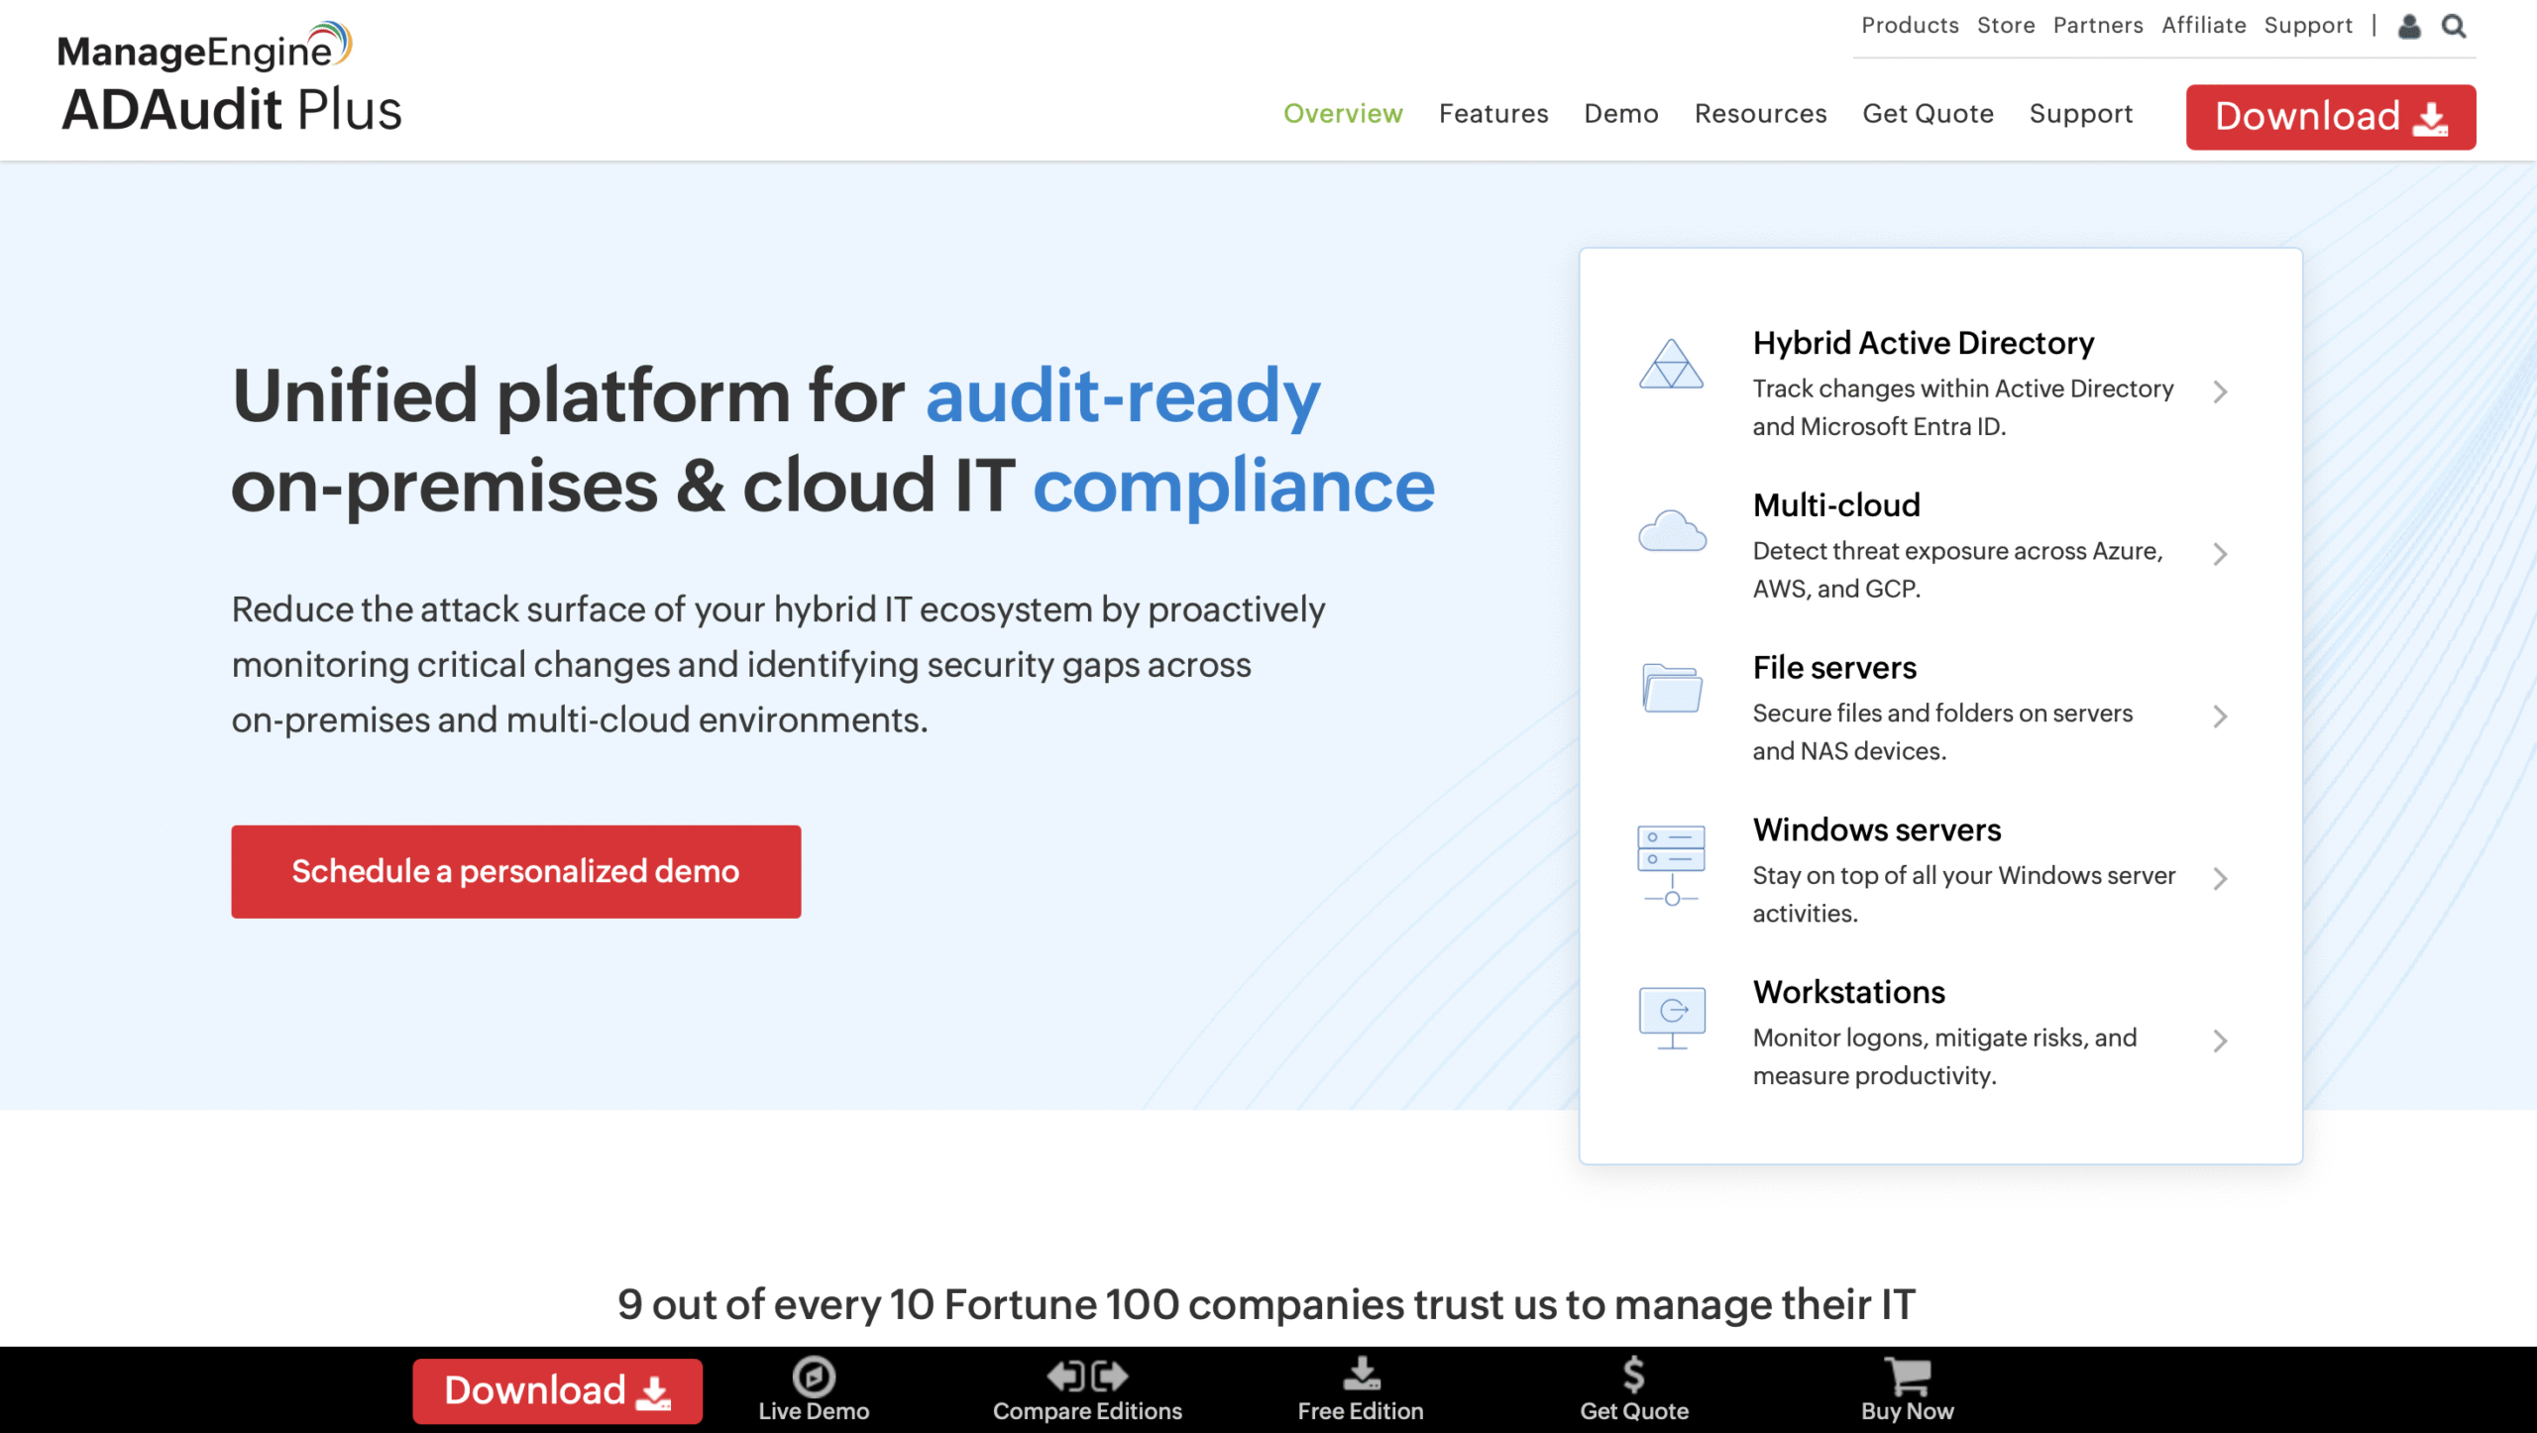2537x1433 pixels.
Task: Open the search magnifier icon
Action: 2455,25
